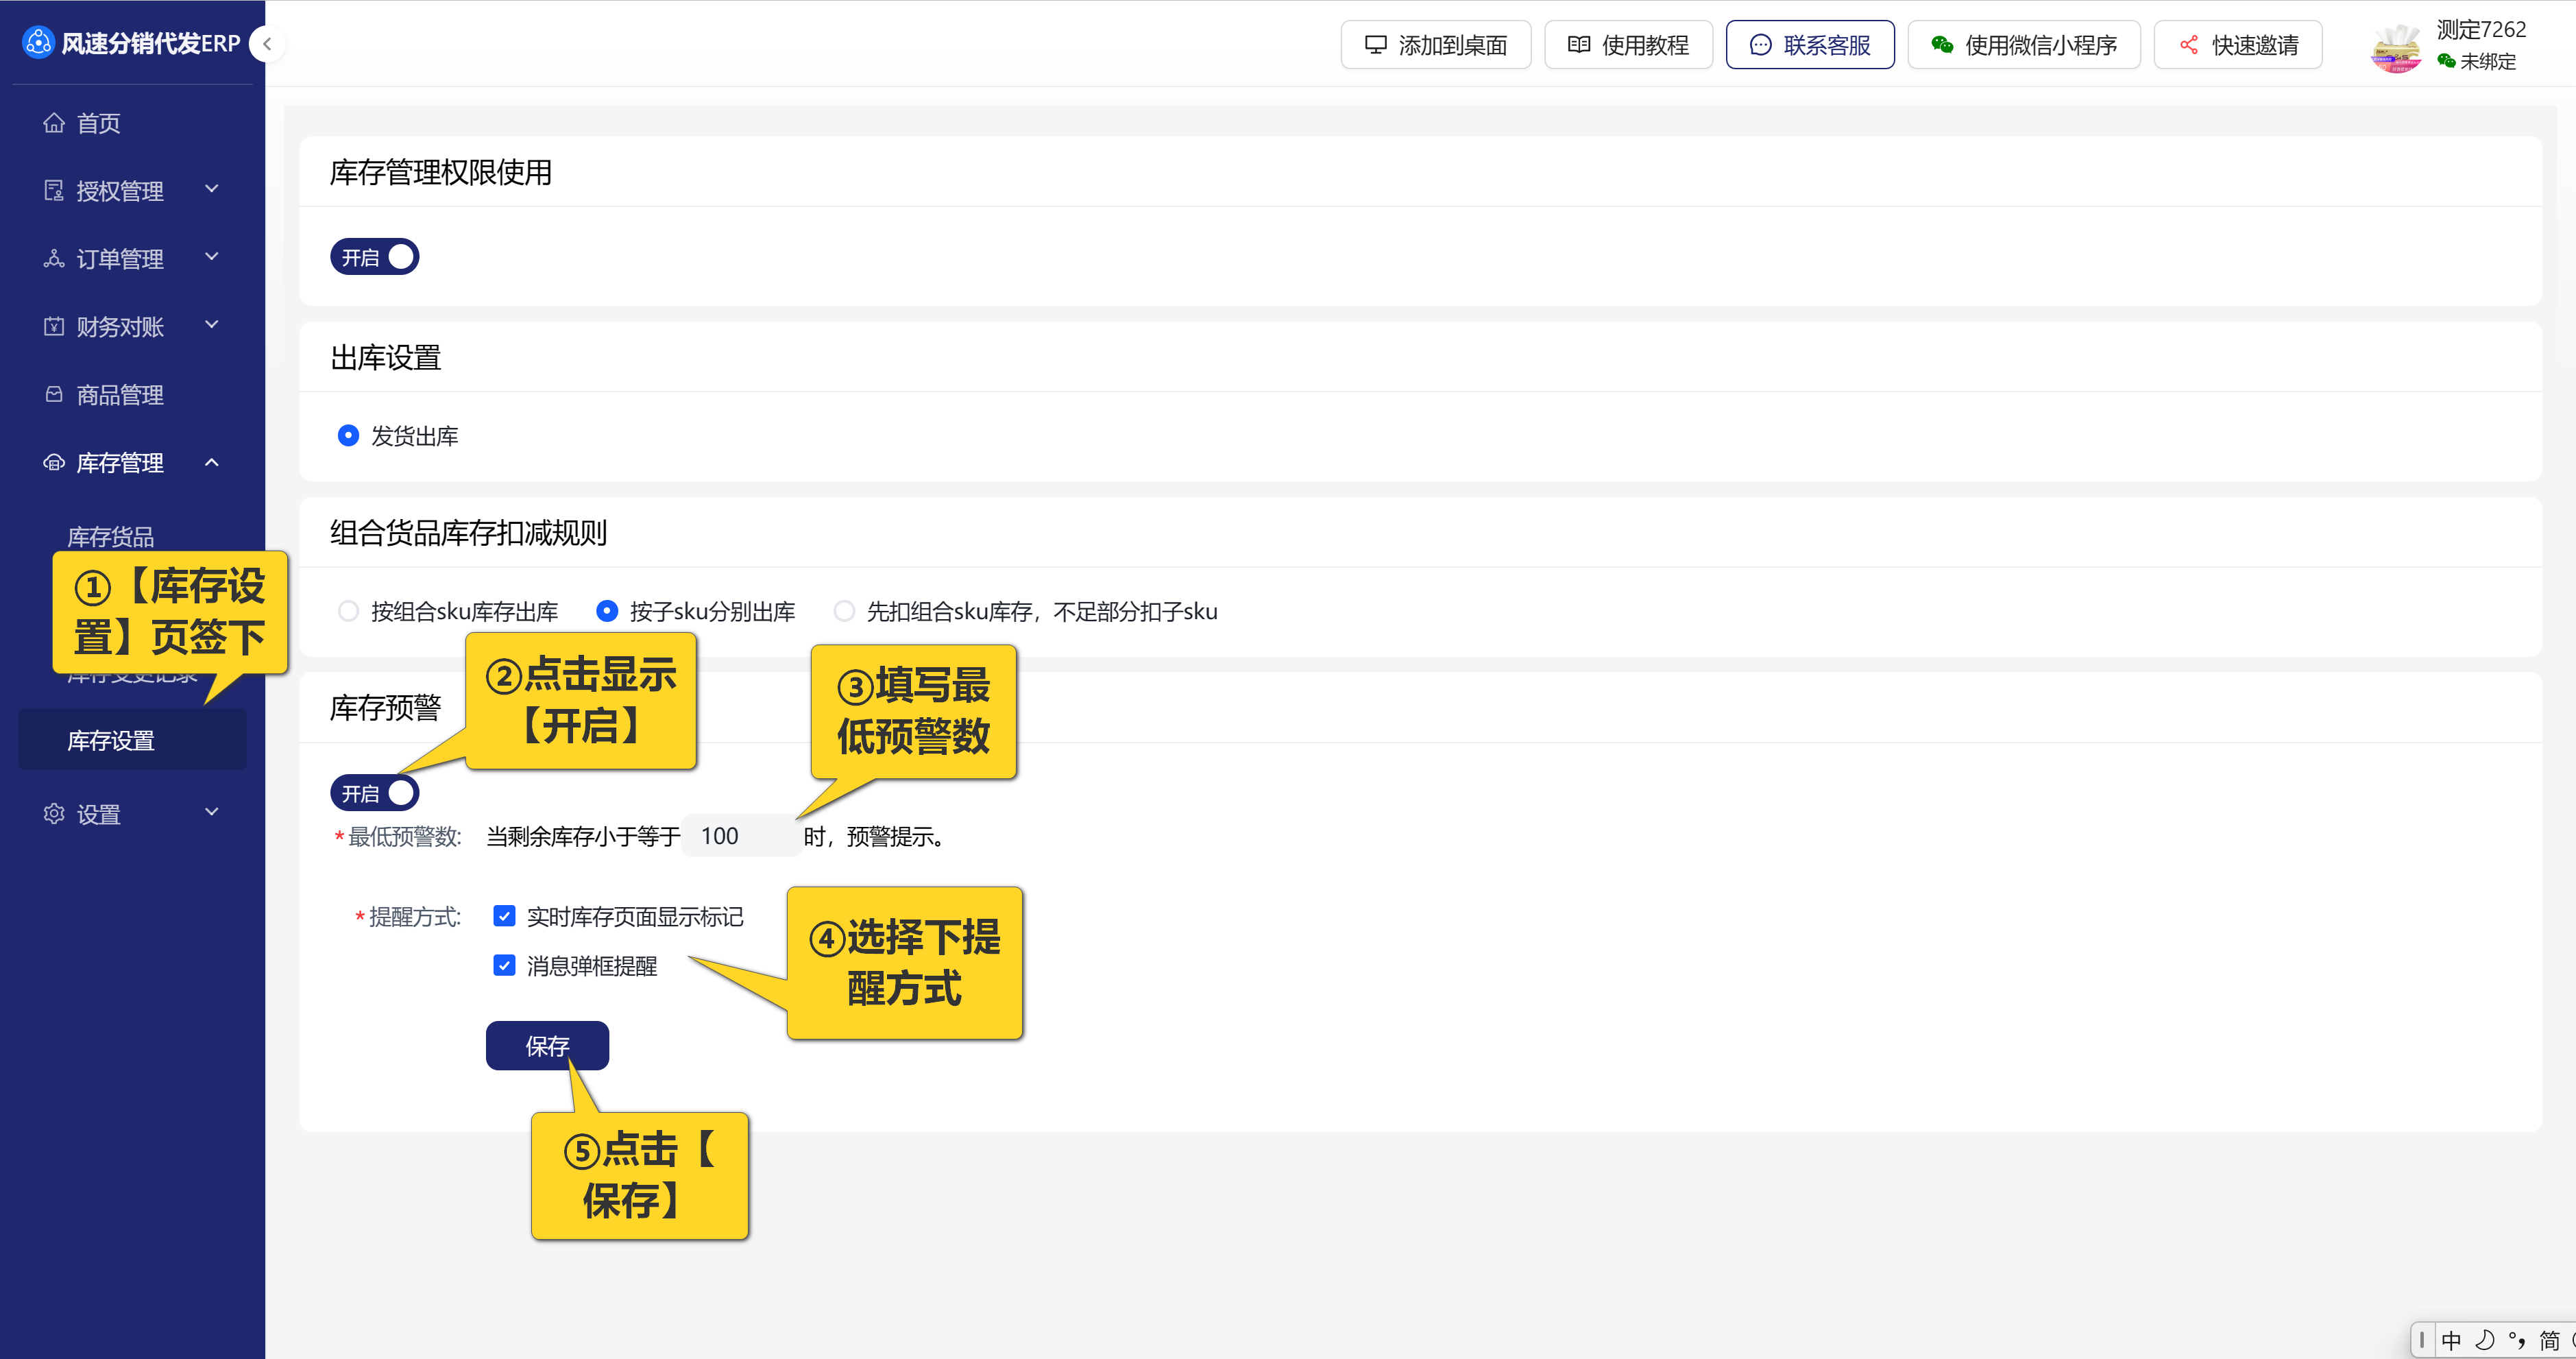The image size is (2576, 1359).
Task: Click the 保存 button
Action: 547,1046
